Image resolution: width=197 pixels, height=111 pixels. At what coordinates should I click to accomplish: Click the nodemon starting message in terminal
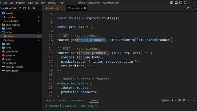[73, 106]
